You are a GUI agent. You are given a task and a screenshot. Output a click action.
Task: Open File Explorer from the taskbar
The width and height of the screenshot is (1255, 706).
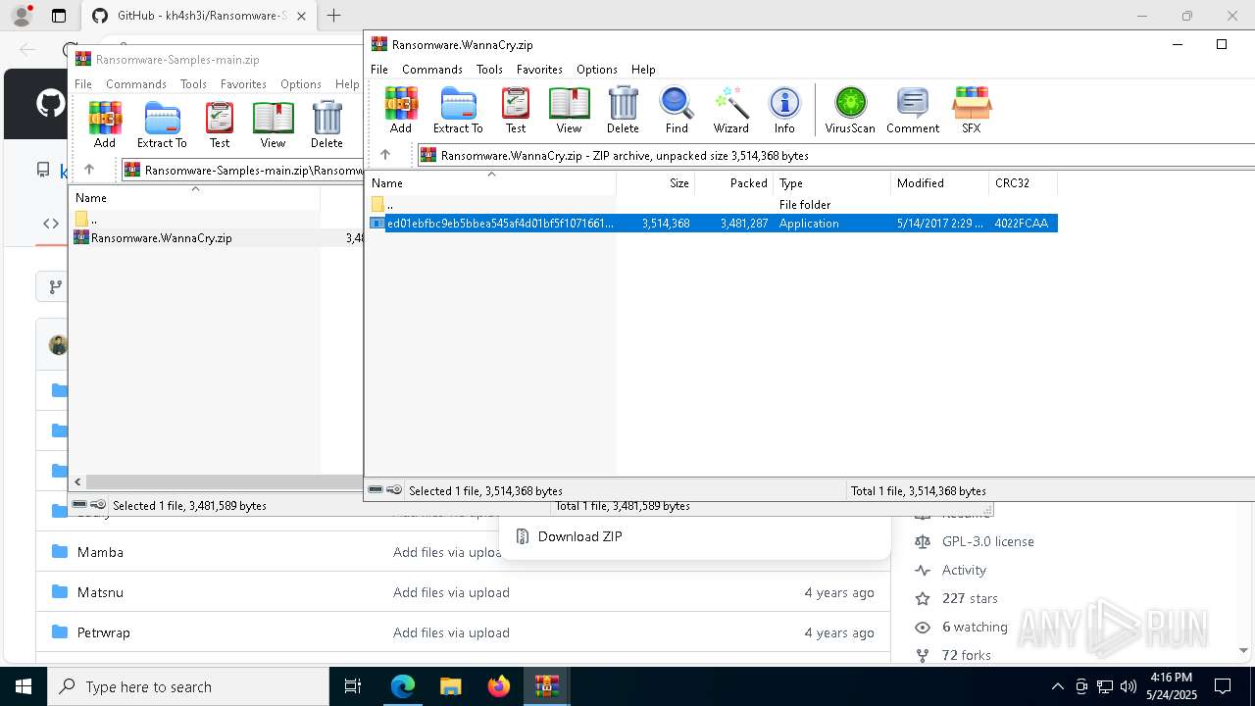pos(451,686)
